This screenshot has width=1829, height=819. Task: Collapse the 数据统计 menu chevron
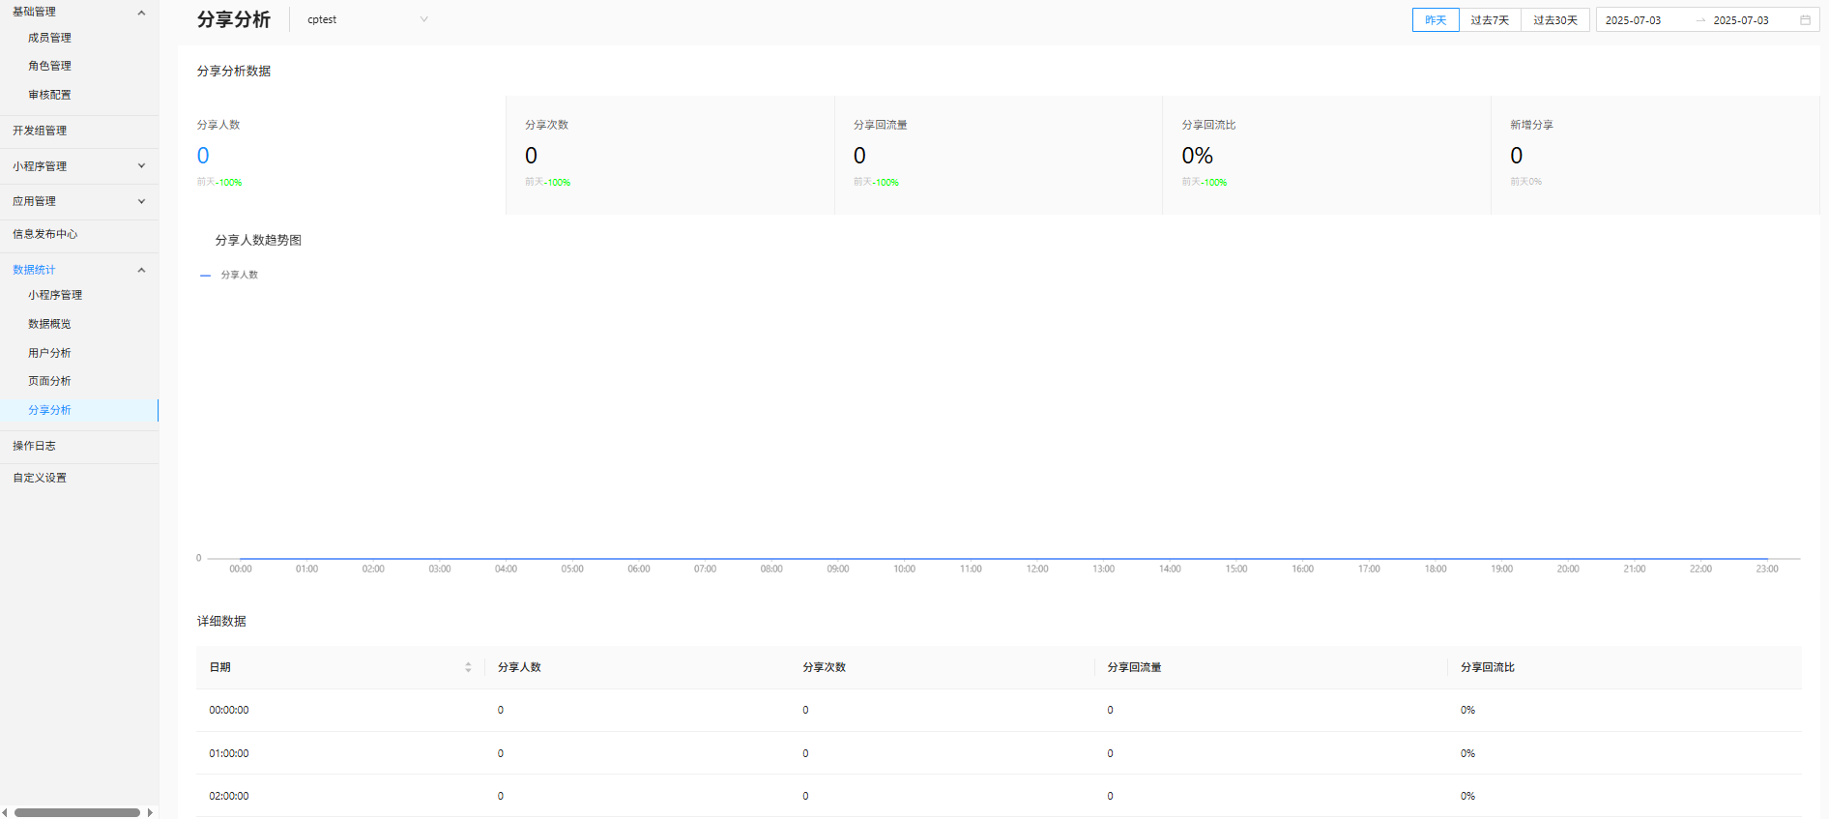[x=141, y=270]
